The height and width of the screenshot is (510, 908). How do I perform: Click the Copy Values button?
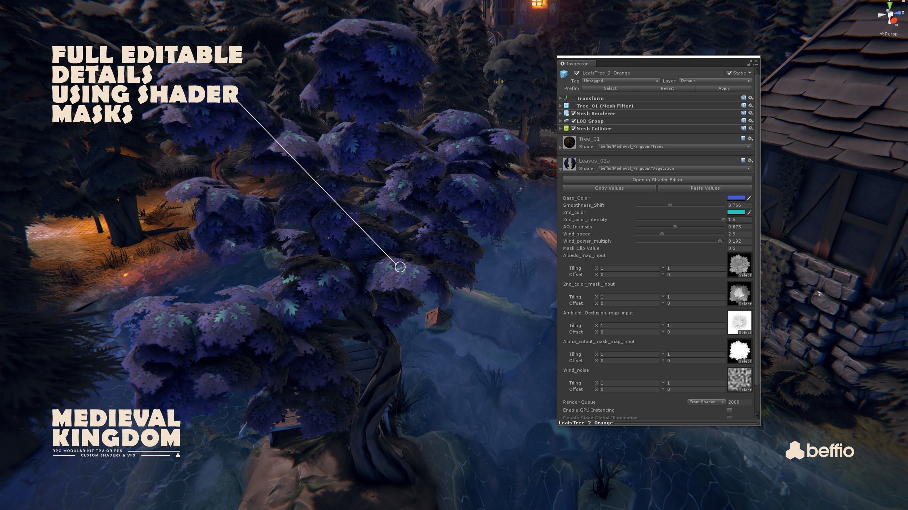click(609, 188)
